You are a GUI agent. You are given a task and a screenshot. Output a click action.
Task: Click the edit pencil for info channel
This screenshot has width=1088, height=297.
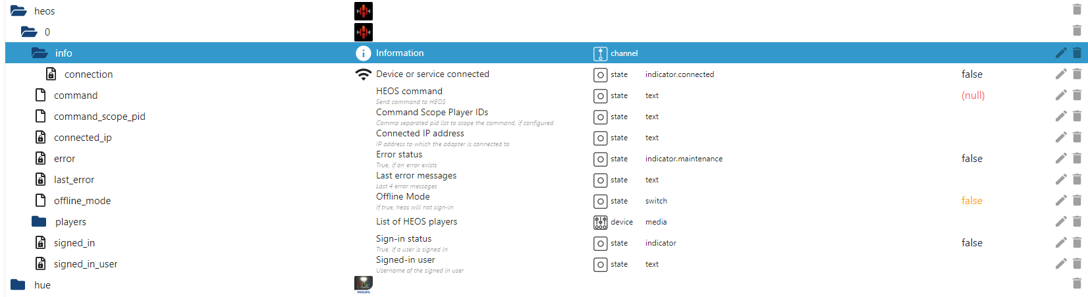coord(1060,53)
